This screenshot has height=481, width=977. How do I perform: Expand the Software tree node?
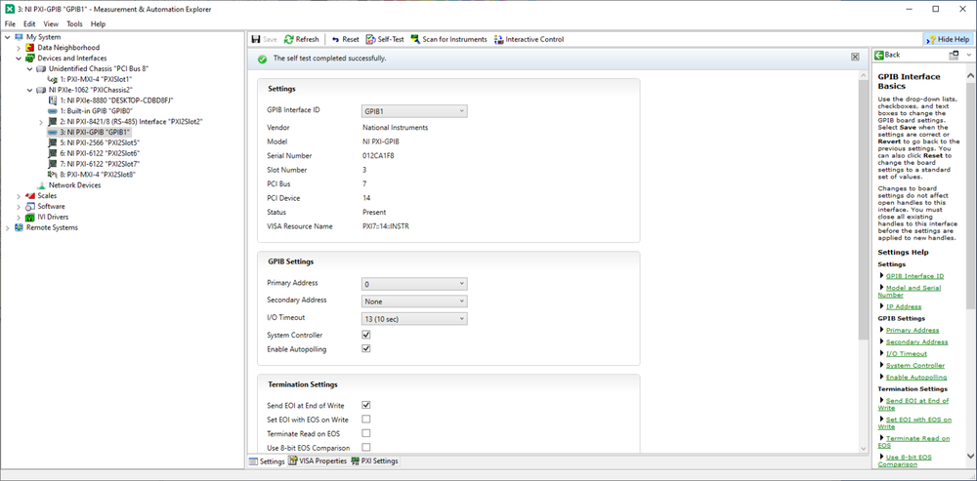click(x=19, y=206)
